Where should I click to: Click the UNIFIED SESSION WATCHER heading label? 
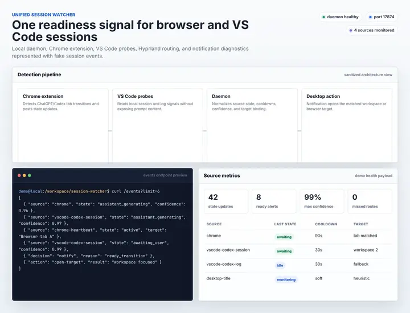click(43, 15)
